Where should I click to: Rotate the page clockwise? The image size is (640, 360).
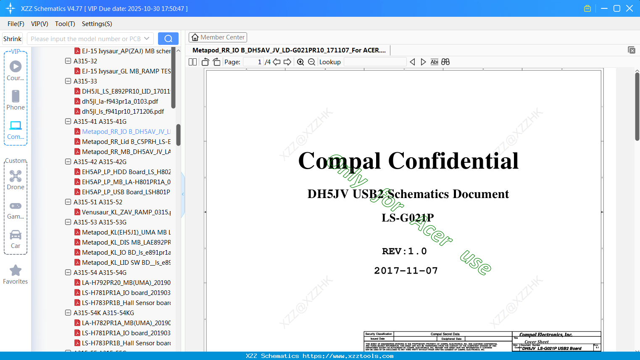216,62
